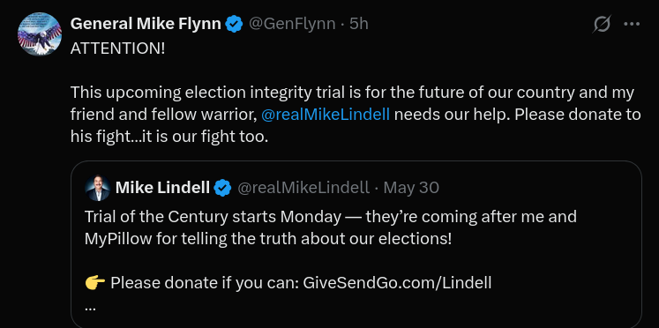Click Mike Lindell's blue verified checkmark

[222, 188]
